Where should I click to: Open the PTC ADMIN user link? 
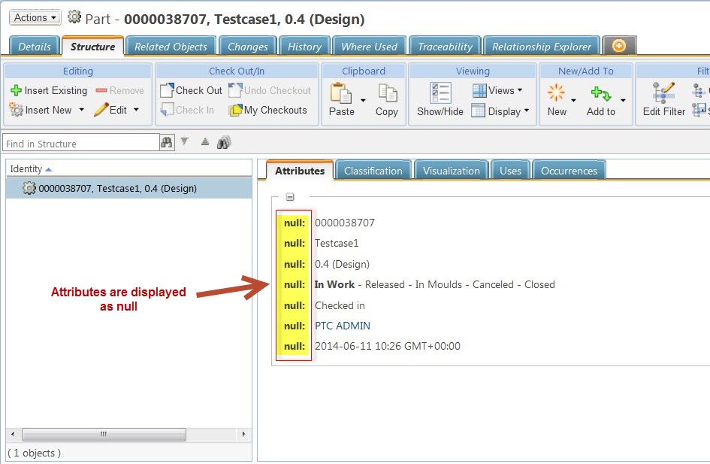click(x=342, y=326)
